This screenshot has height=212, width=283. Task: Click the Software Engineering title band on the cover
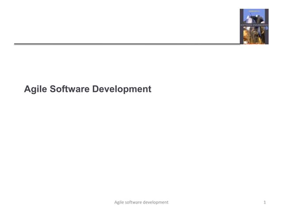(x=254, y=25)
